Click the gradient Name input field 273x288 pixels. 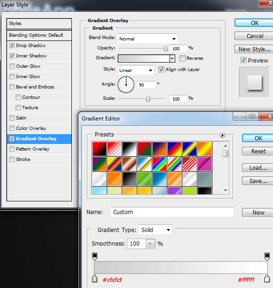click(x=172, y=212)
